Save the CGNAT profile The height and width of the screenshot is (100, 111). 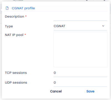pos(90,91)
